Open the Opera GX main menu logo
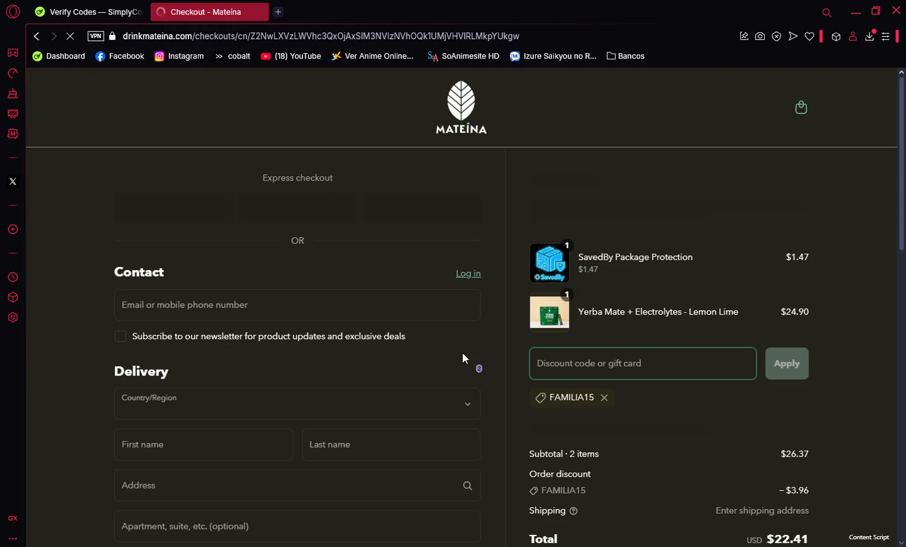Screen dimensions: 906x547 click(13, 11)
